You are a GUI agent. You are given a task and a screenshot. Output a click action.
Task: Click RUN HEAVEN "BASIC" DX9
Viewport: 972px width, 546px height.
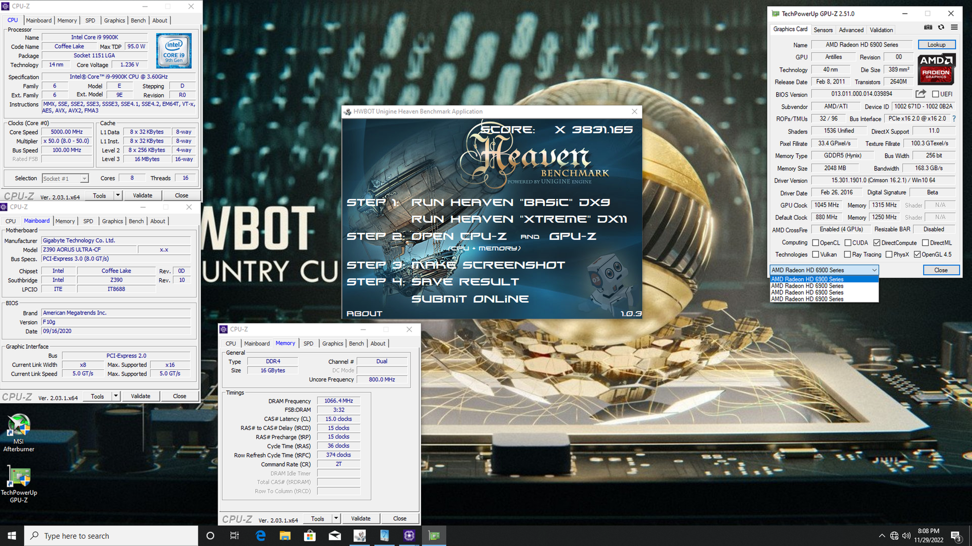pos(510,202)
